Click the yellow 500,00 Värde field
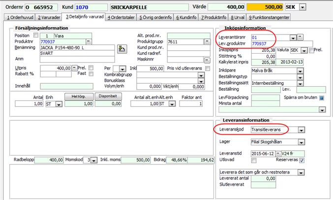333x200 pixels. pyautogui.click(x=265, y=7)
